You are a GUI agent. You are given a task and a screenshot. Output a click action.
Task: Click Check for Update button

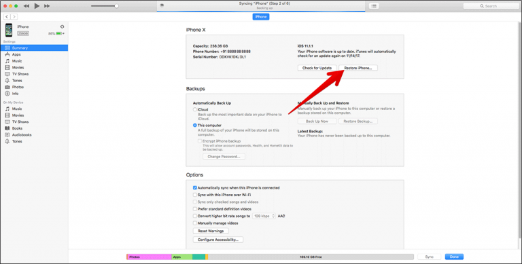coord(317,68)
